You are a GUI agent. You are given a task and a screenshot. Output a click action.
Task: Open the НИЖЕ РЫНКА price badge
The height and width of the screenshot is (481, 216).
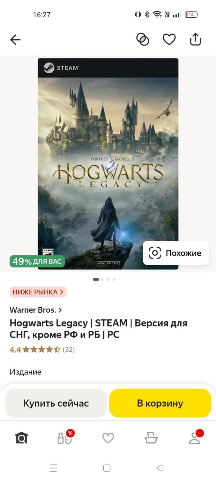tap(38, 292)
